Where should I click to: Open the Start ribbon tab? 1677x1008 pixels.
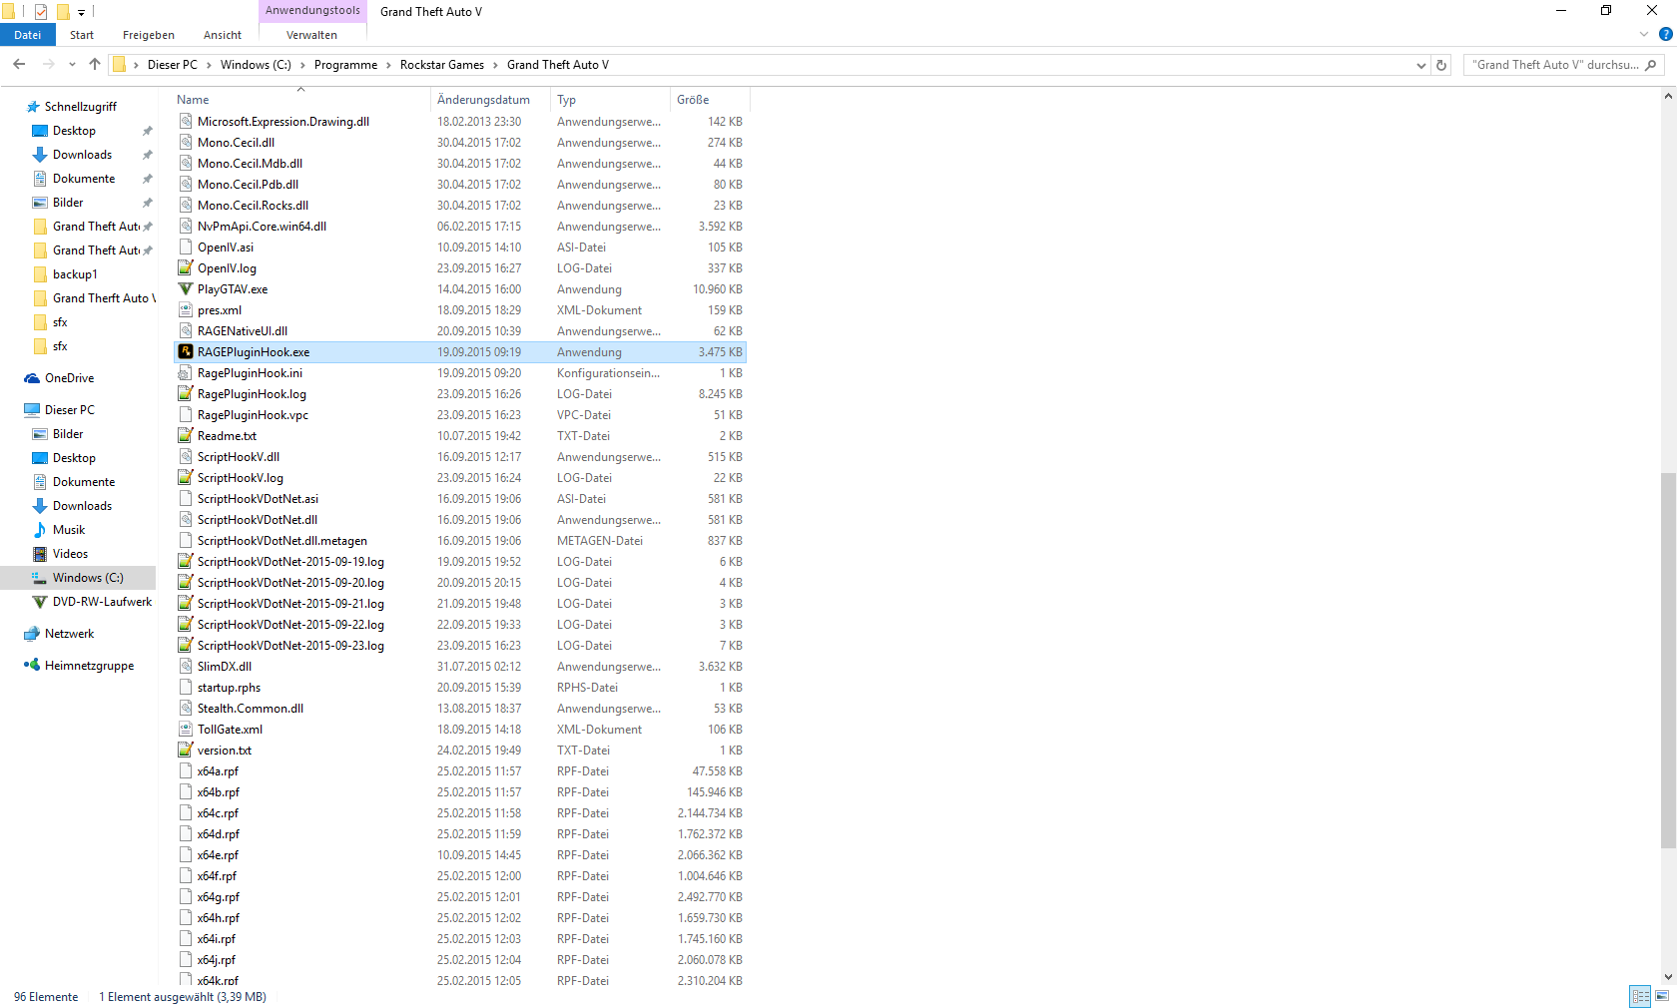82,35
